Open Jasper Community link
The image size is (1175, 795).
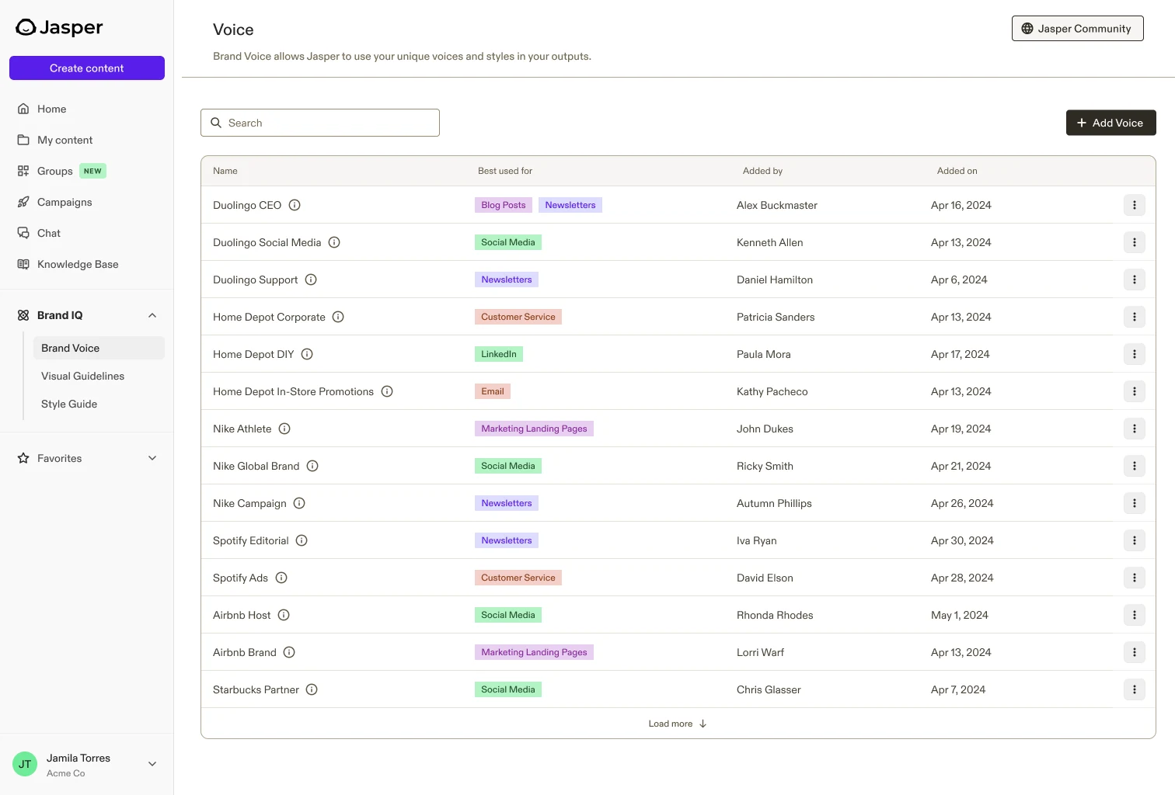1077,29
